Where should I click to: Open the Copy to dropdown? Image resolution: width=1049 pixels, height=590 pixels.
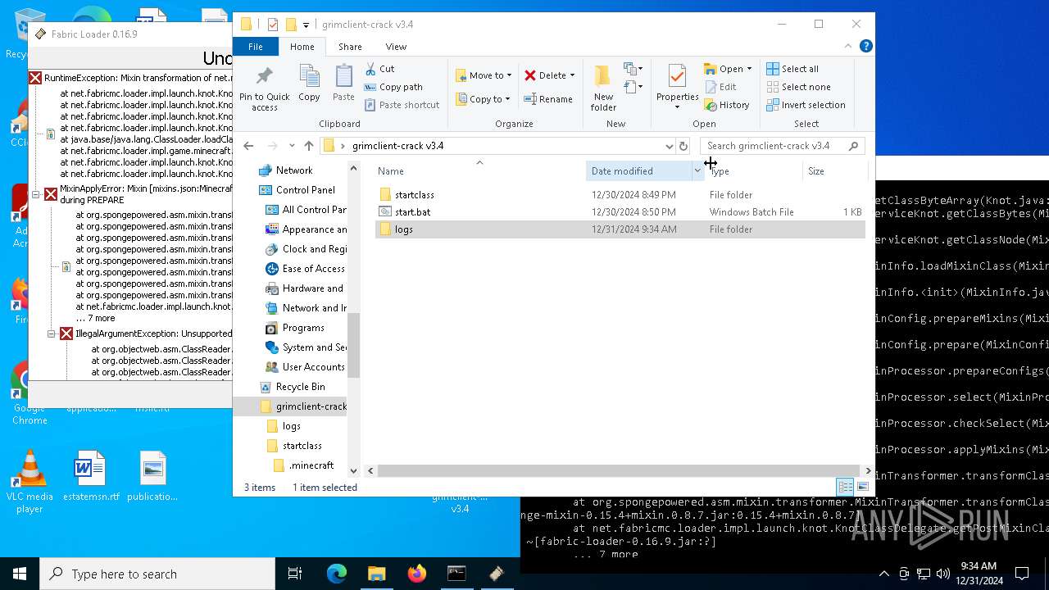tap(484, 99)
